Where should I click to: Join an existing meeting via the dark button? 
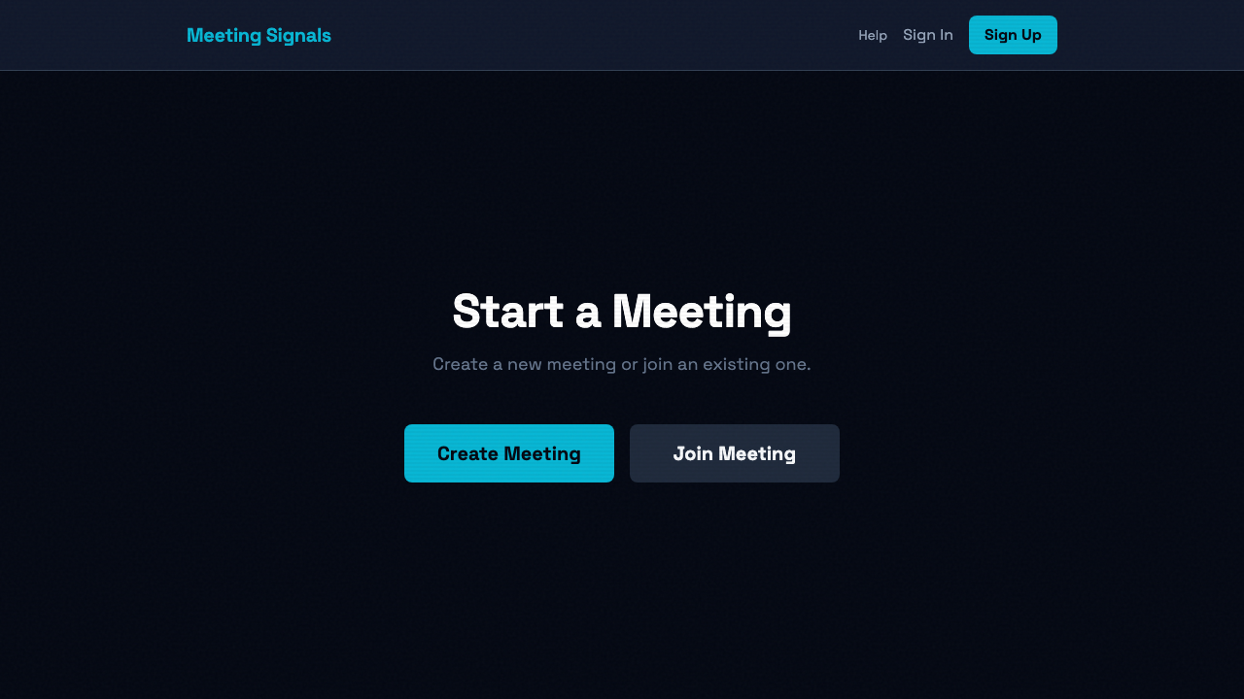tap(735, 453)
